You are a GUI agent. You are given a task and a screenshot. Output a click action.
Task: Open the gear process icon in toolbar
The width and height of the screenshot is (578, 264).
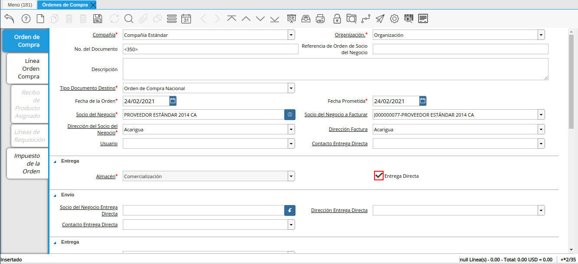click(x=394, y=19)
